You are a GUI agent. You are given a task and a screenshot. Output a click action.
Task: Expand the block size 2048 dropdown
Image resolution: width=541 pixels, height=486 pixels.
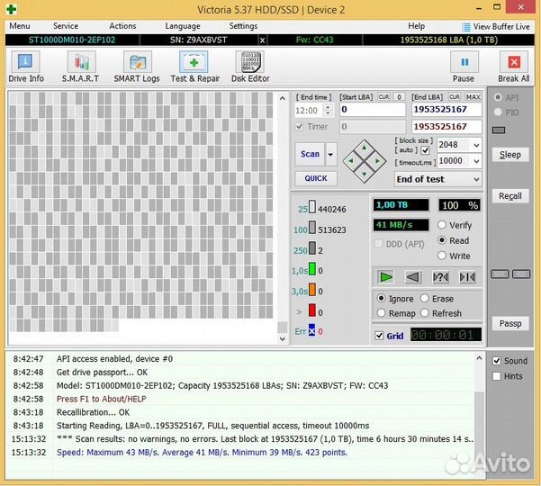[475, 145]
